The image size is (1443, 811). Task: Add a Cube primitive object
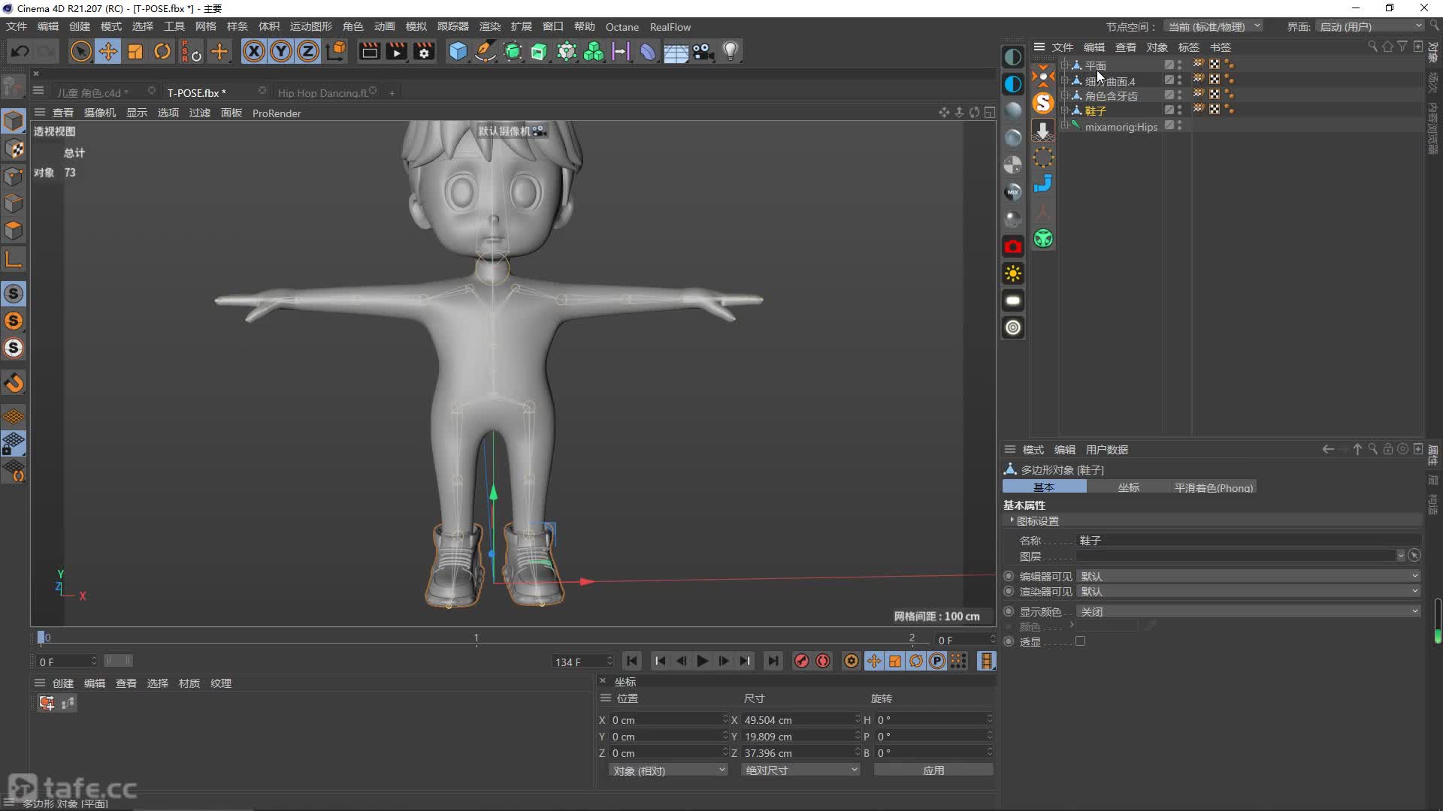click(x=458, y=51)
